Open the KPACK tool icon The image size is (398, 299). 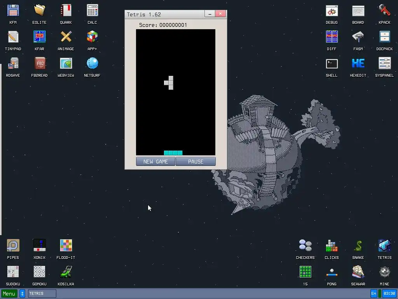(x=384, y=11)
